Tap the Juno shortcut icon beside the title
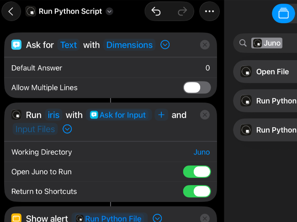This screenshot has width=297, height=222. coord(31,11)
